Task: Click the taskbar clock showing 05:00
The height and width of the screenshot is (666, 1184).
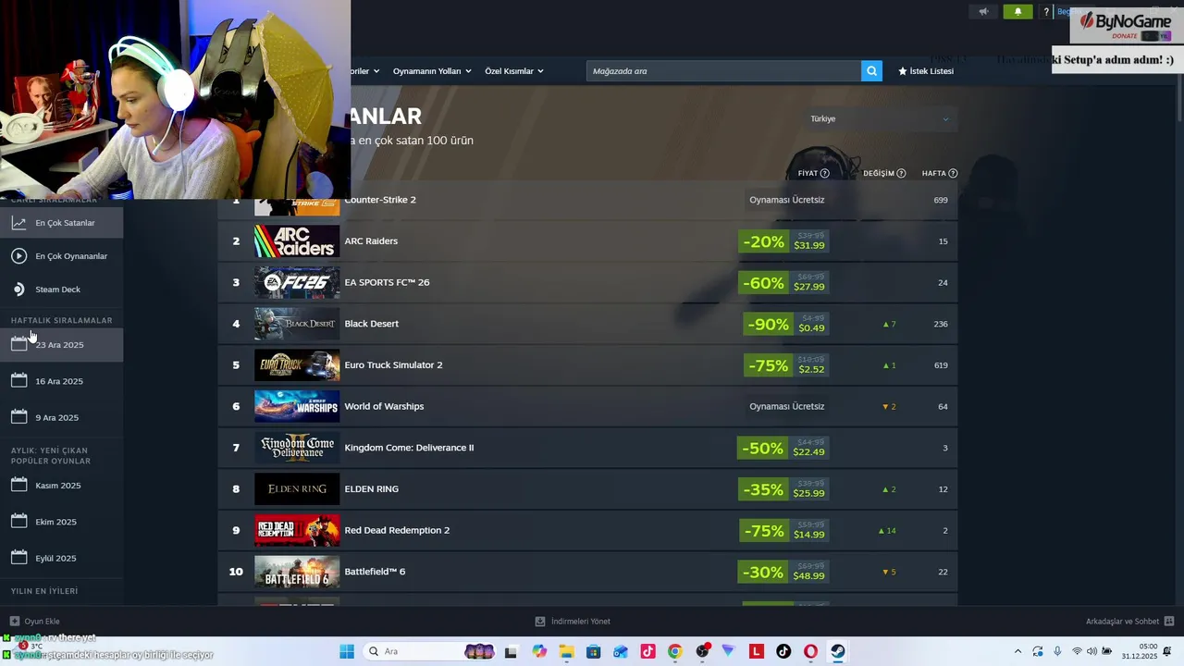Action: click(1140, 651)
